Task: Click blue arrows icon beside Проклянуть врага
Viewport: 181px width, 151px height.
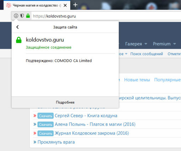Action: pos(35,142)
